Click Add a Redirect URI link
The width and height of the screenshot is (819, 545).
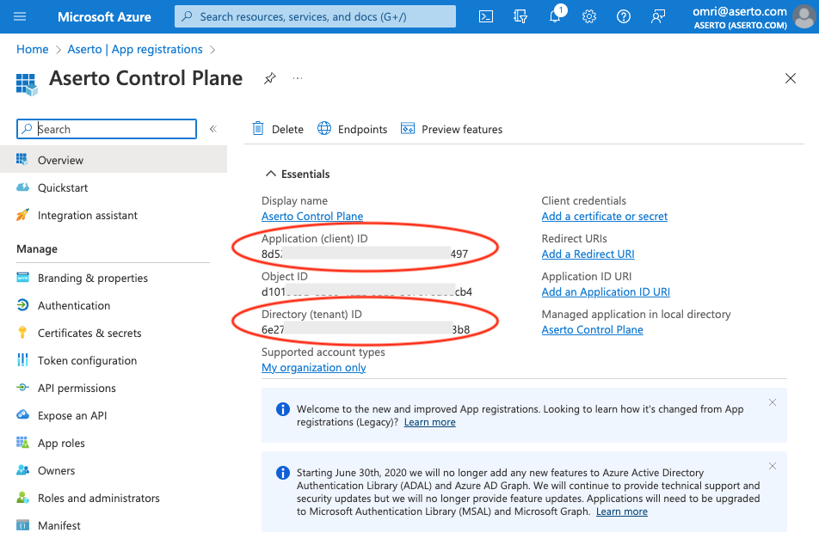point(588,254)
